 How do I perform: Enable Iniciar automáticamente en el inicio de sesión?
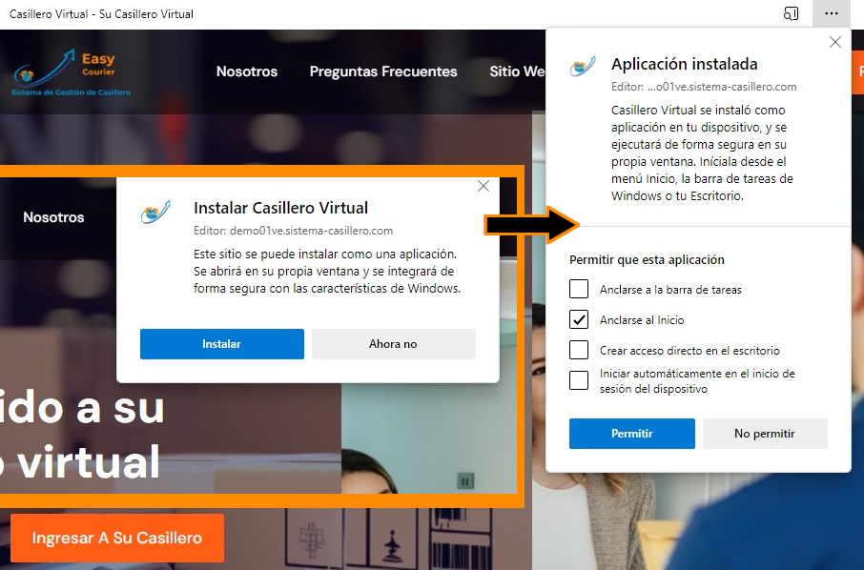click(579, 380)
